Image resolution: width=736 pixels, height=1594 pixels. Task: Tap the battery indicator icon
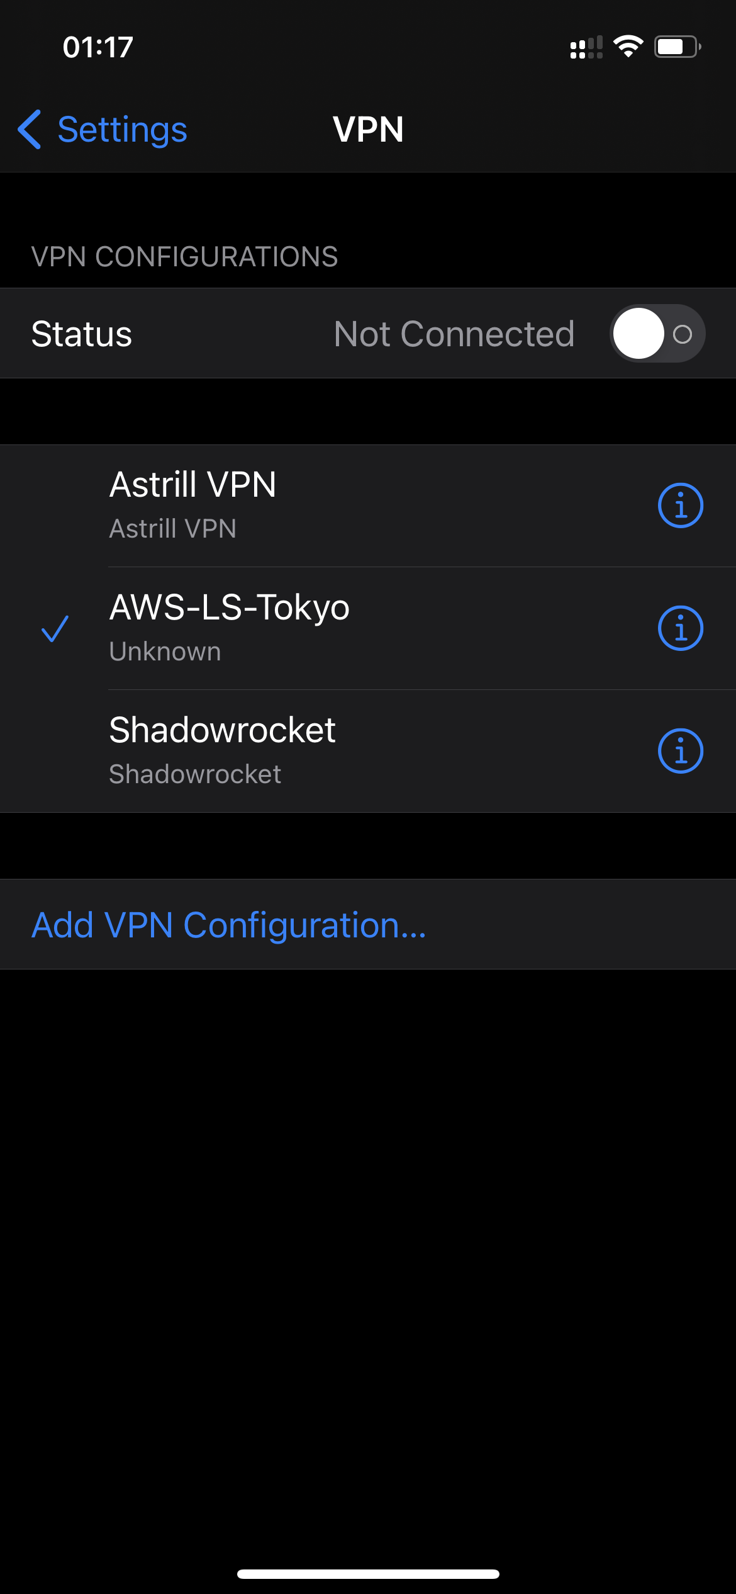tap(677, 47)
